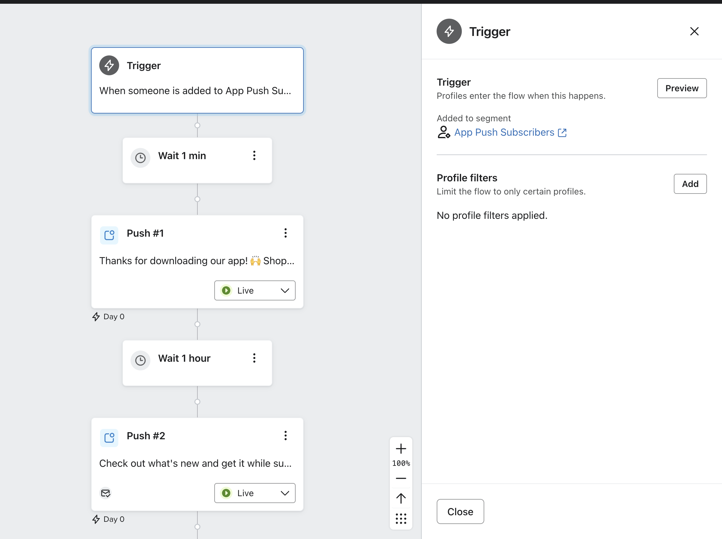The width and height of the screenshot is (722, 539).
Task: Open the three-dot menu on Push #2
Action: pyautogui.click(x=285, y=436)
